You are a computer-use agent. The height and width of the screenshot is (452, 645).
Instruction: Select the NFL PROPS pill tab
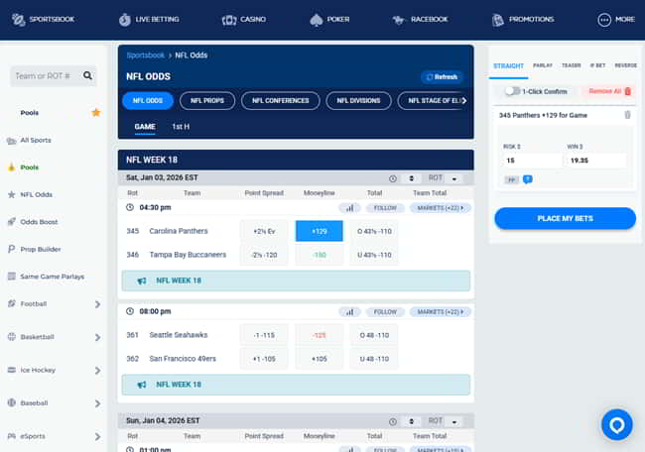(x=207, y=101)
